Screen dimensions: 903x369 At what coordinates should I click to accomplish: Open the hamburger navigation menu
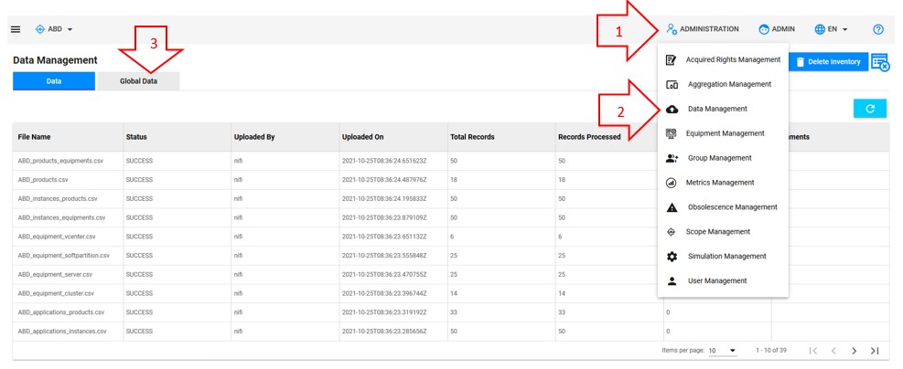[x=16, y=29]
